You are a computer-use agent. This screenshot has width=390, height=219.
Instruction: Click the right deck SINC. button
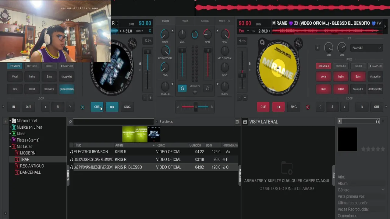(x=294, y=107)
